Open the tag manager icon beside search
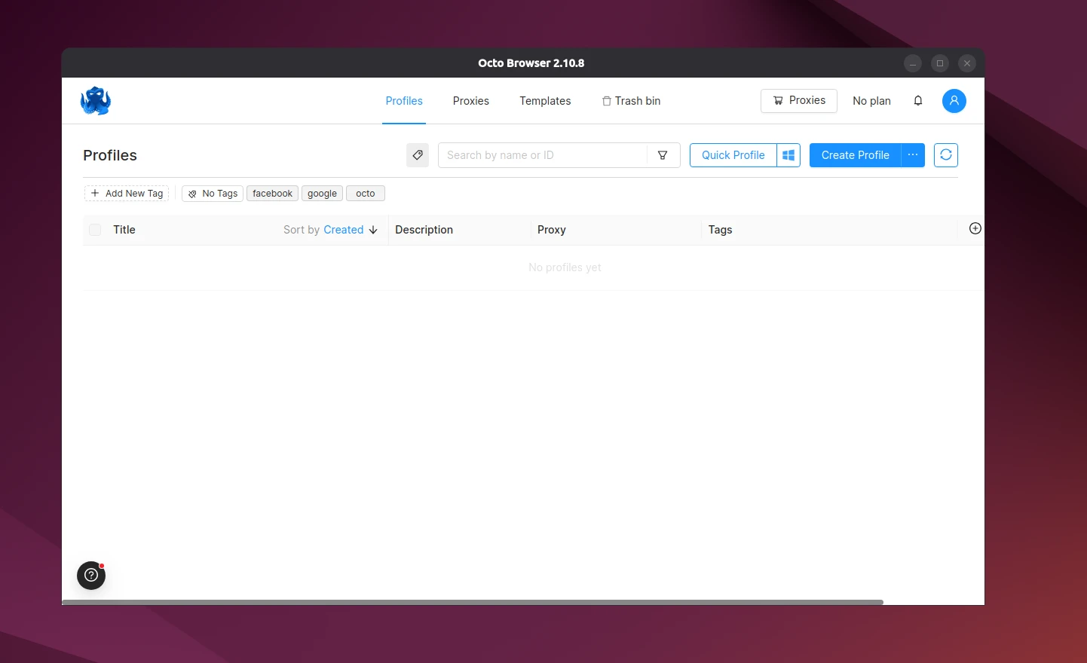Image resolution: width=1087 pixels, height=663 pixels. point(418,155)
